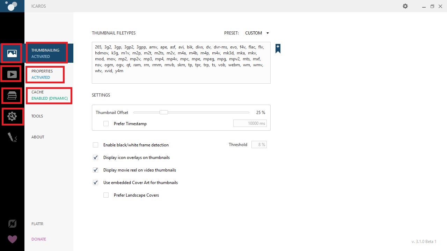The width and height of the screenshot is (447, 251).
Task: Open the video properties icon in sidebar
Action: (12, 74)
